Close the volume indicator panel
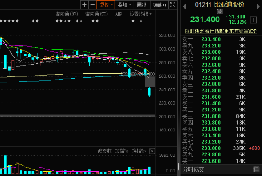The height and width of the screenshot is (176, 262). (x=152, y=151)
